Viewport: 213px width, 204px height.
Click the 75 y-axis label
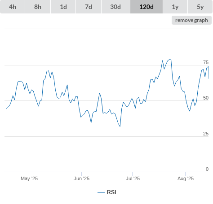tap(206, 62)
